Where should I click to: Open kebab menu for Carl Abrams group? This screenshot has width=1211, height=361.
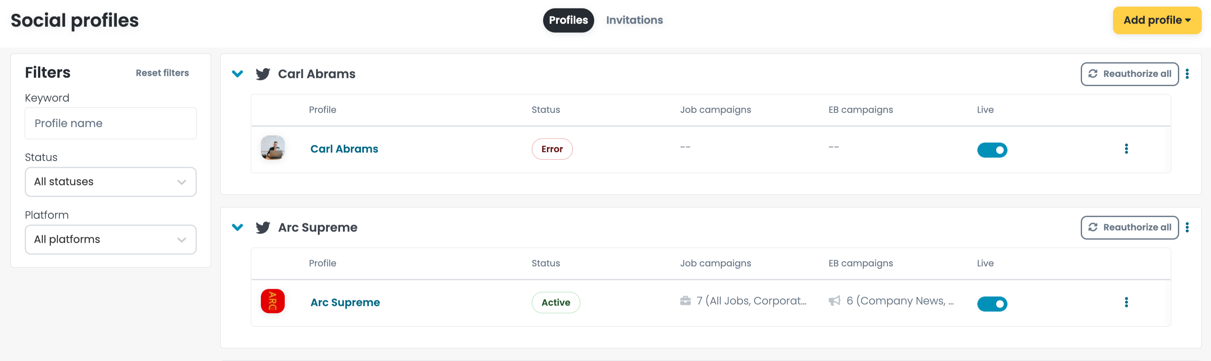1187,74
